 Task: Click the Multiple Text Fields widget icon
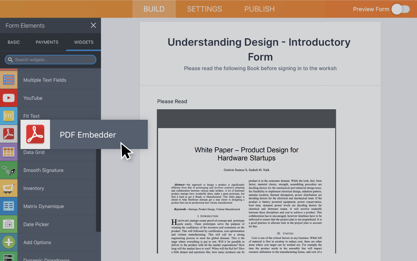(9, 80)
